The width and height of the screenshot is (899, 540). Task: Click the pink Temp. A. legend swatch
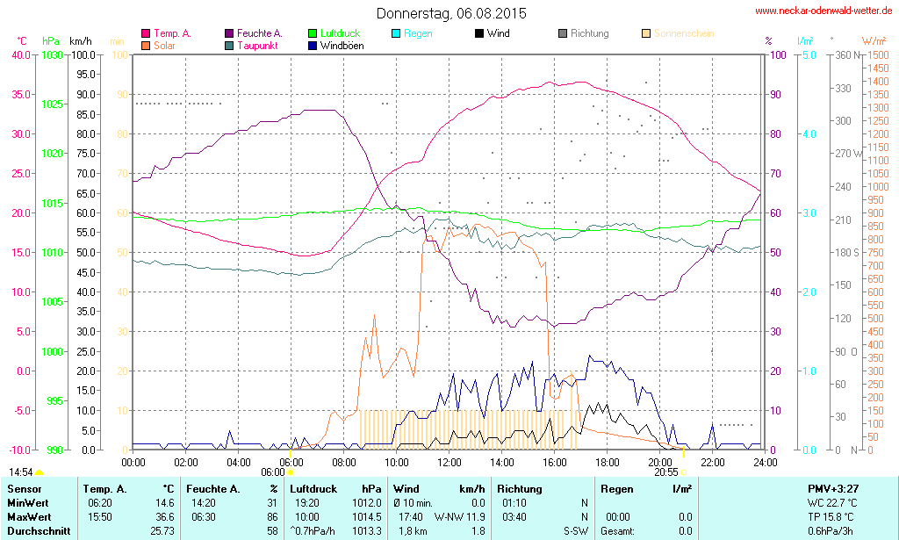tap(146, 33)
